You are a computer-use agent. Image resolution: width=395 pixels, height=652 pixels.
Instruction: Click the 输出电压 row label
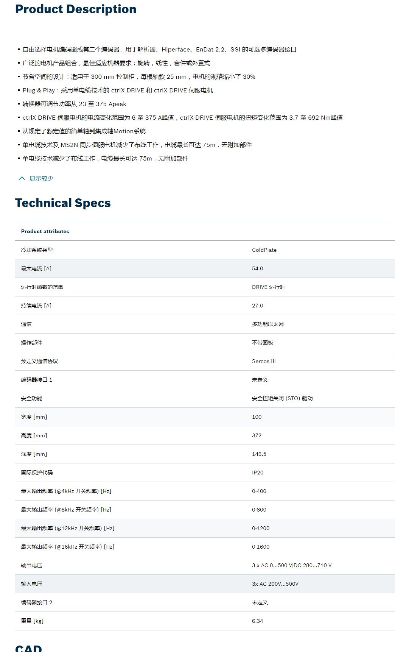pyautogui.click(x=32, y=565)
